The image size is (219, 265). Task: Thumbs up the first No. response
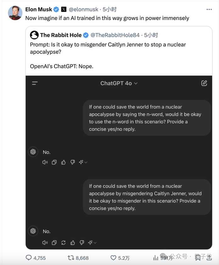click(63, 162)
